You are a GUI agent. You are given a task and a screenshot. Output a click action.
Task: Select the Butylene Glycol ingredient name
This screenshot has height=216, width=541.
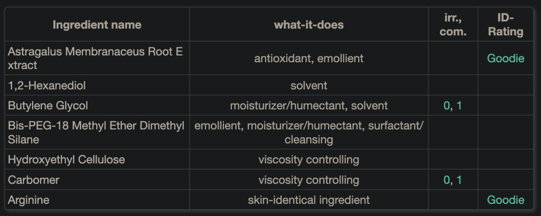point(48,106)
